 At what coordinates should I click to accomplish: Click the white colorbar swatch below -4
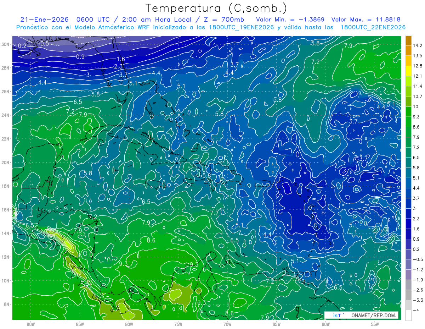[x=408, y=315]
